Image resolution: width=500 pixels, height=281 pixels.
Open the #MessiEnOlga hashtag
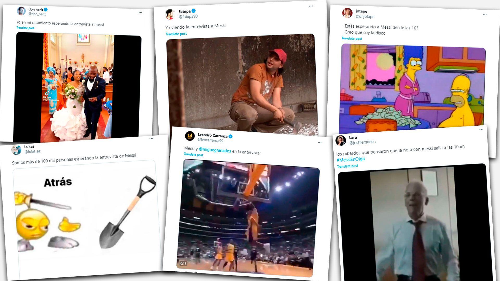point(351,159)
